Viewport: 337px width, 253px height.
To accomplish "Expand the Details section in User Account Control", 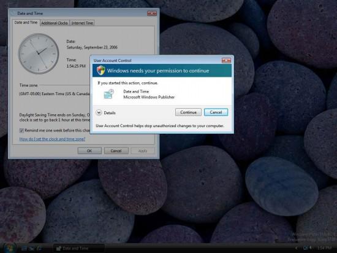I will click(x=99, y=112).
